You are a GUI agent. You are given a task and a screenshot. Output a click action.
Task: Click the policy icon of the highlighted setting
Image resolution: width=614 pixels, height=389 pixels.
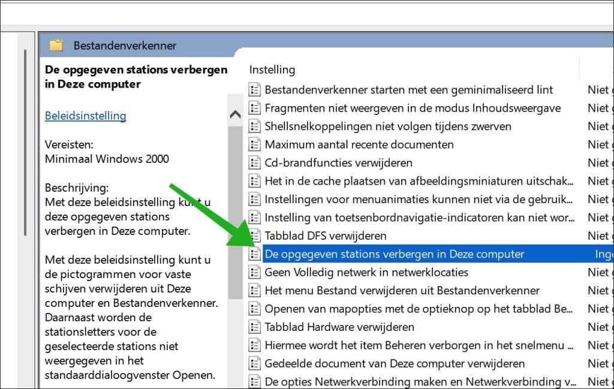point(254,254)
